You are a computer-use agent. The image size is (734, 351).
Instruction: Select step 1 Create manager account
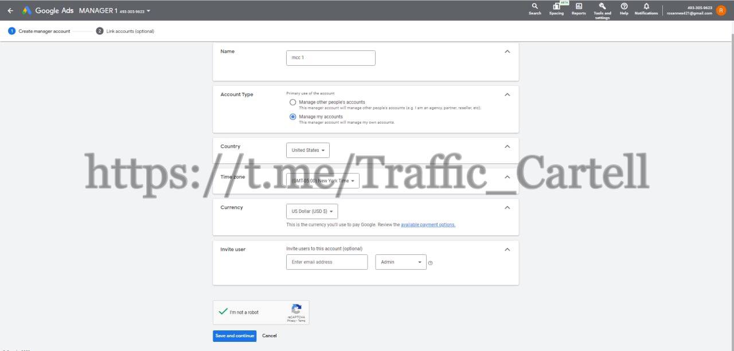pos(39,31)
